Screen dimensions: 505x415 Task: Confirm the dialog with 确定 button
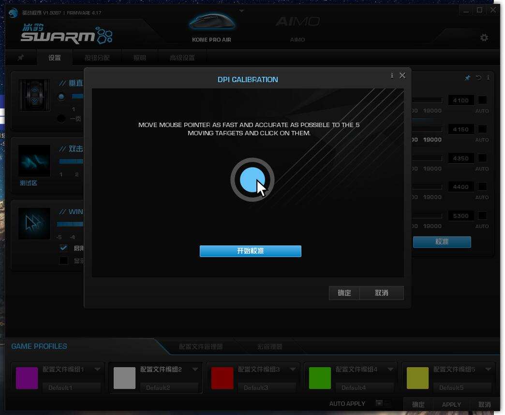click(x=344, y=293)
